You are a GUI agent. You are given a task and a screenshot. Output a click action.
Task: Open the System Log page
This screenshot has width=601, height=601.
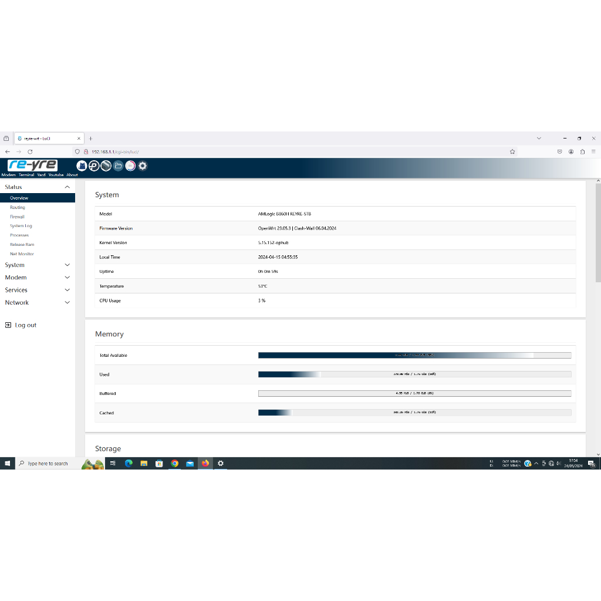pyautogui.click(x=21, y=226)
